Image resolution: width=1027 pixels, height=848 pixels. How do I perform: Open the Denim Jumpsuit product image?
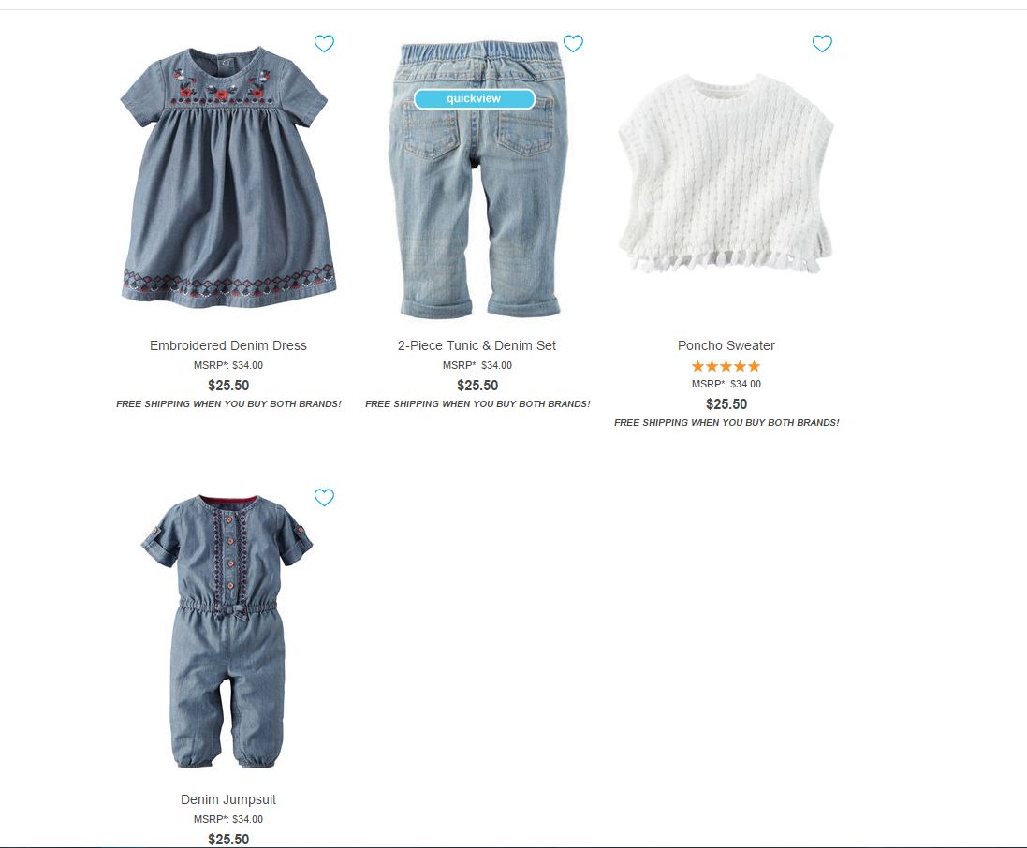pos(227,632)
